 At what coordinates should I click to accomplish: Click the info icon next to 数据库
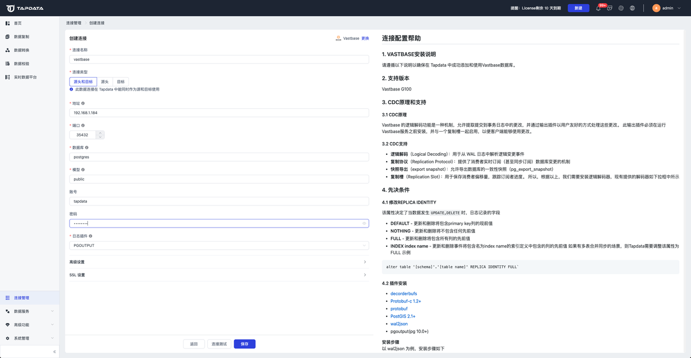tap(86, 147)
